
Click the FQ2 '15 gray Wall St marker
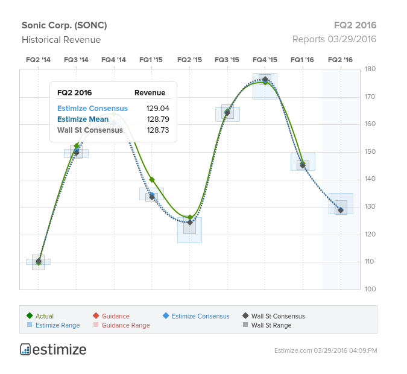point(190,223)
